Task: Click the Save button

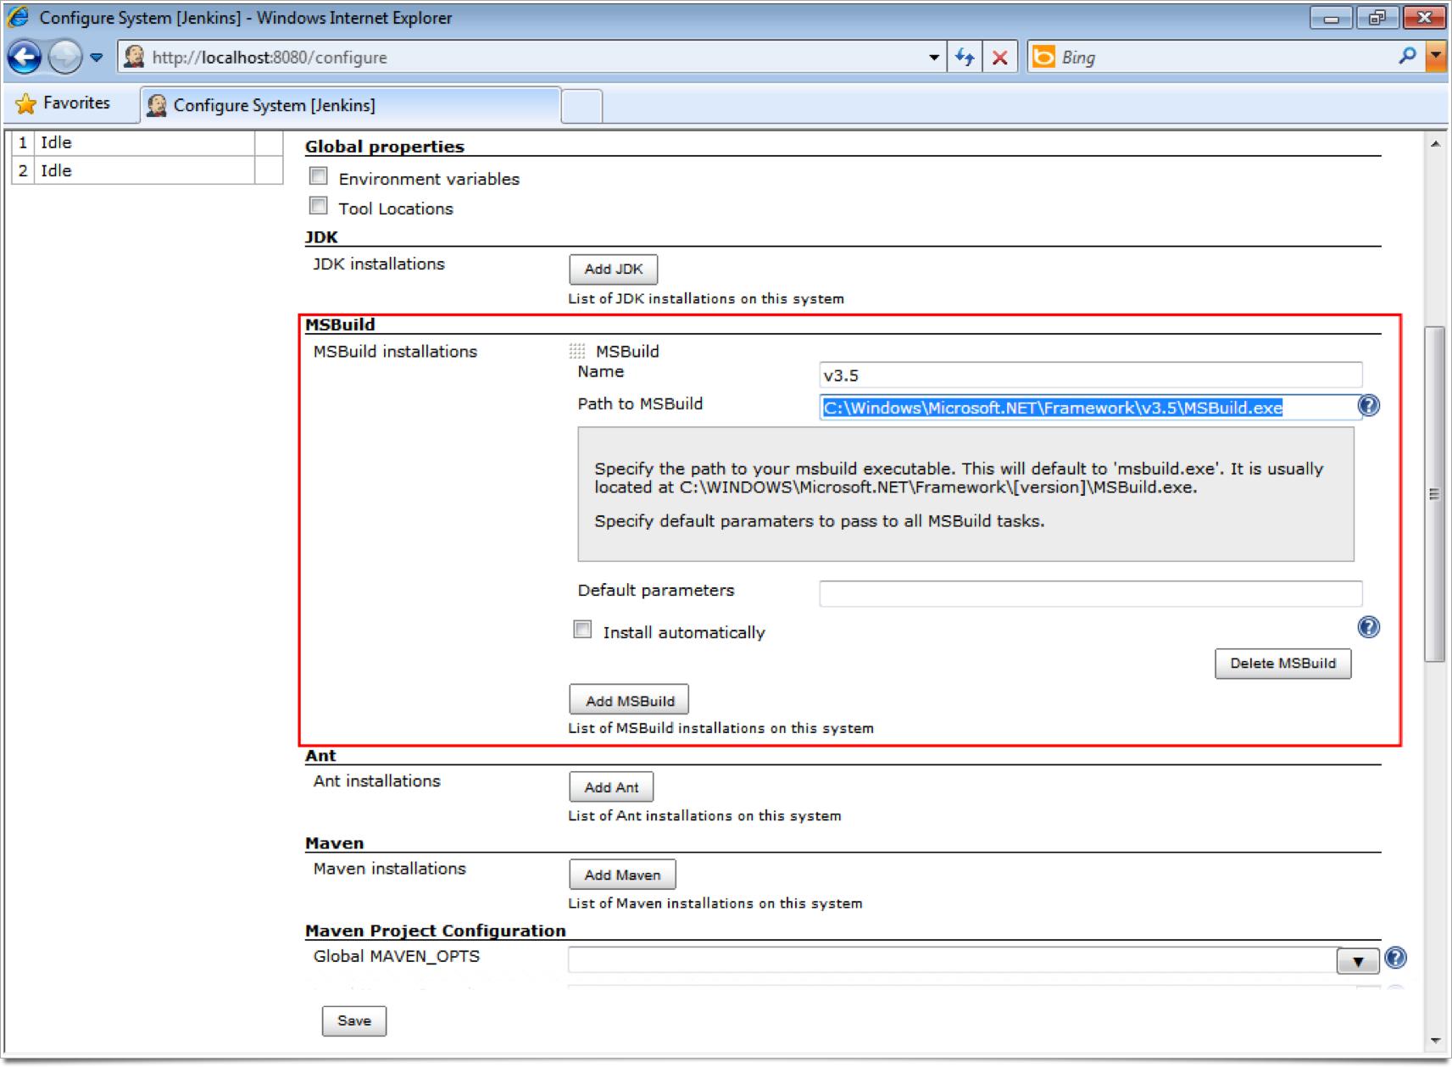Action: click(354, 1021)
